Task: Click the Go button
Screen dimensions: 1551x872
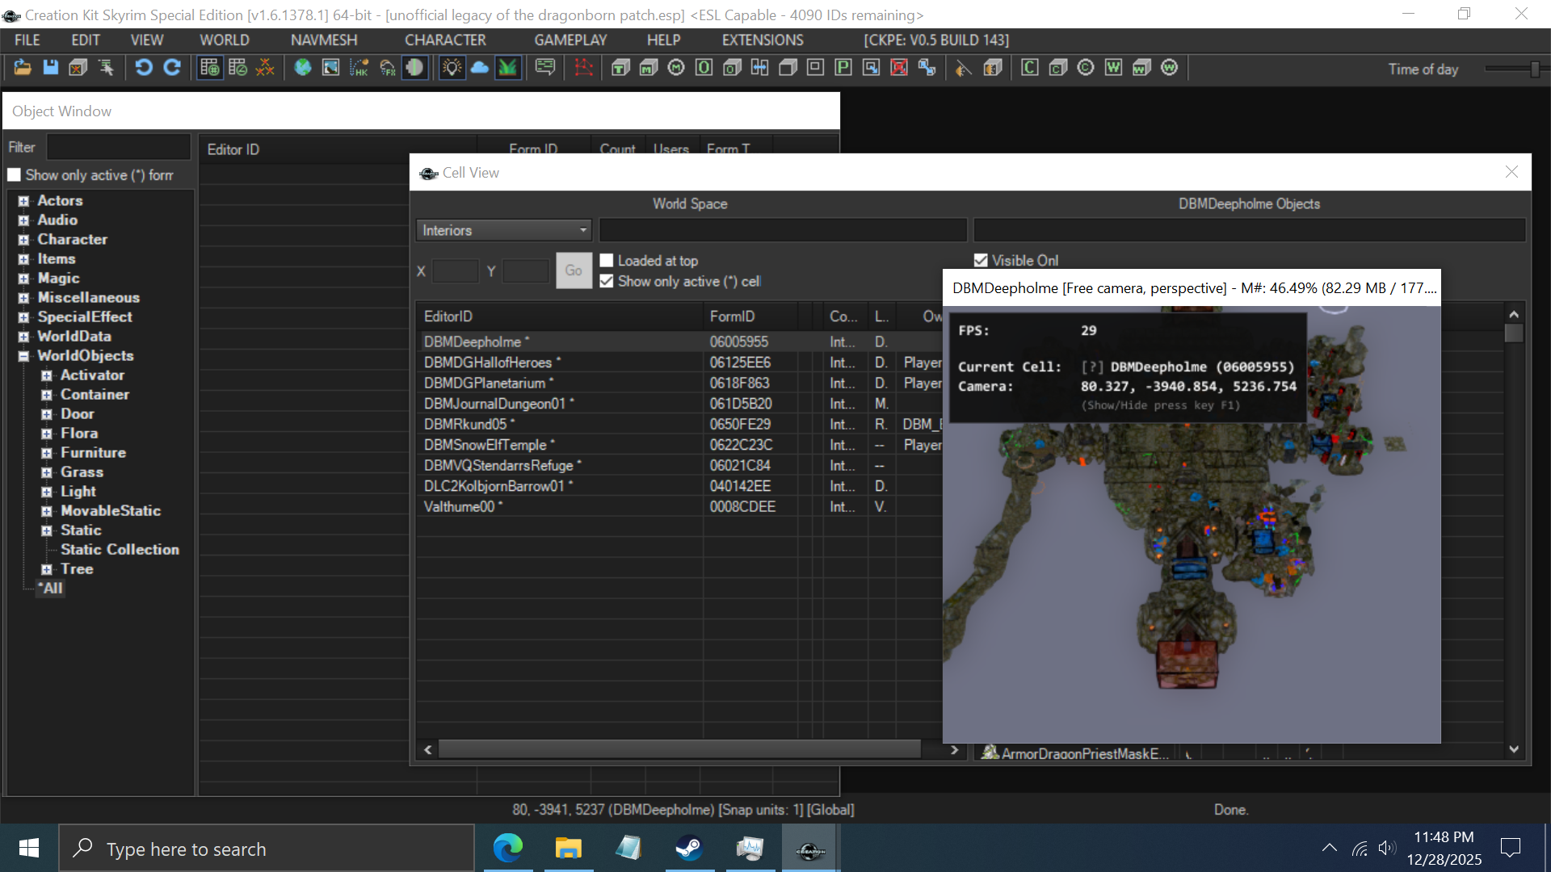Action: click(x=574, y=270)
